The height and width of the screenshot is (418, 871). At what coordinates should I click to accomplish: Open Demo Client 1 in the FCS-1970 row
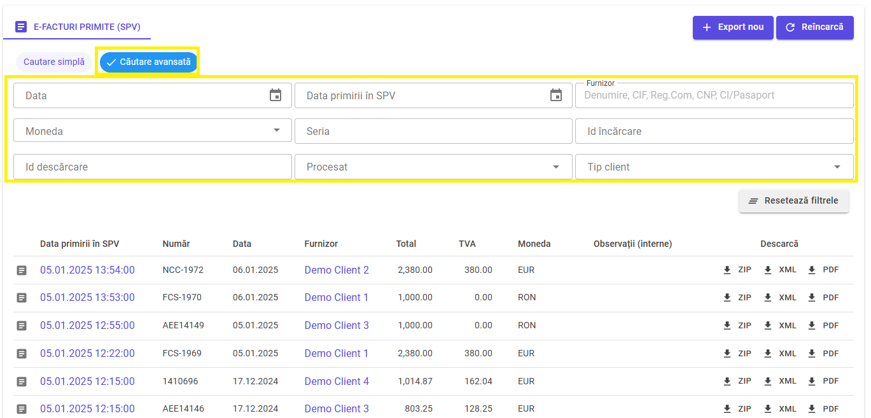click(337, 298)
